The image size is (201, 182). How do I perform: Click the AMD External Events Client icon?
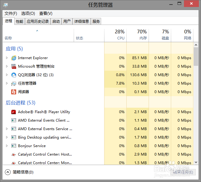coord(14,120)
